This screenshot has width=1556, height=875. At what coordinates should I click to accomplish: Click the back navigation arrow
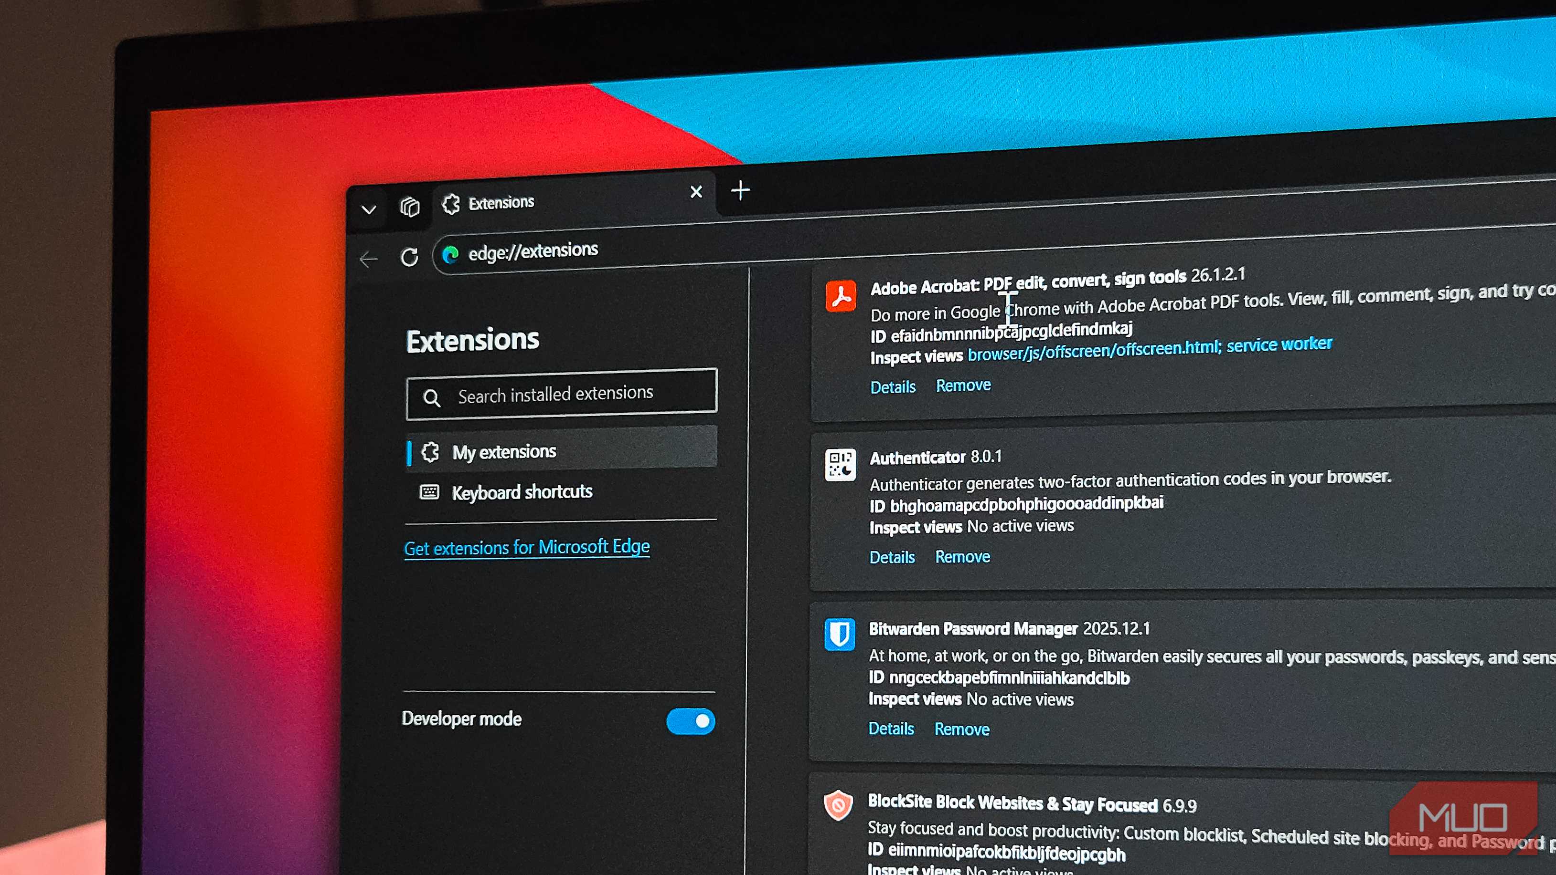pyautogui.click(x=370, y=260)
